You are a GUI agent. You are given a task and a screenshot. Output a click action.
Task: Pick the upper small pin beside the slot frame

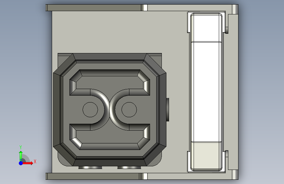tap(227, 30)
